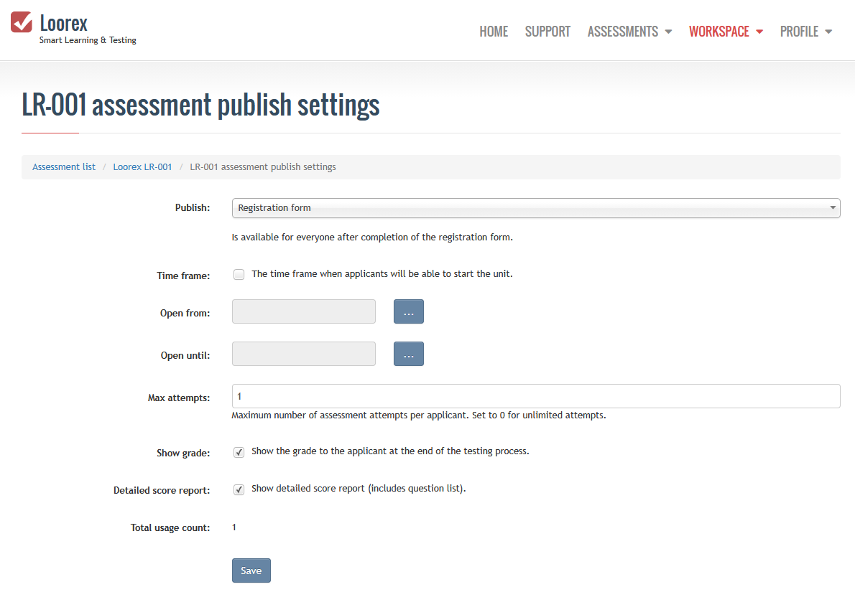855x592 pixels.
Task: Click the Loorex checkmark logo icon
Action: pyautogui.click(x=22, y=22)
